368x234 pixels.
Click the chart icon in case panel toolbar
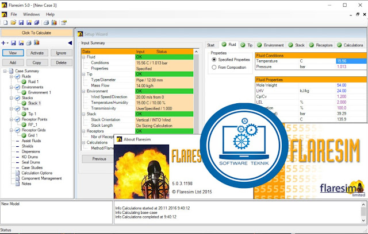pos(36,42)
